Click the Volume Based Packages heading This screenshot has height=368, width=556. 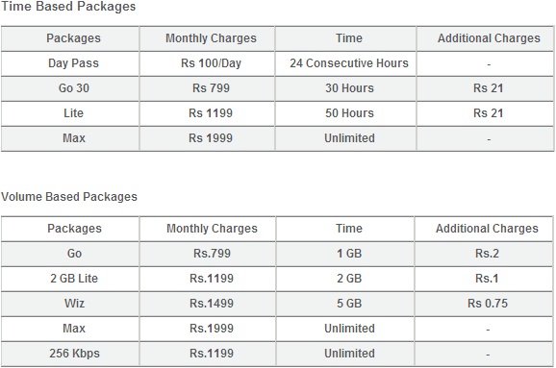point(69,197)
